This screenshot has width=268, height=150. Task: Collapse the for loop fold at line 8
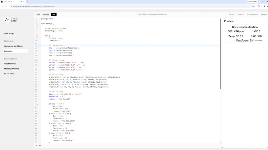pyautogui.click(x=38, y=36)
